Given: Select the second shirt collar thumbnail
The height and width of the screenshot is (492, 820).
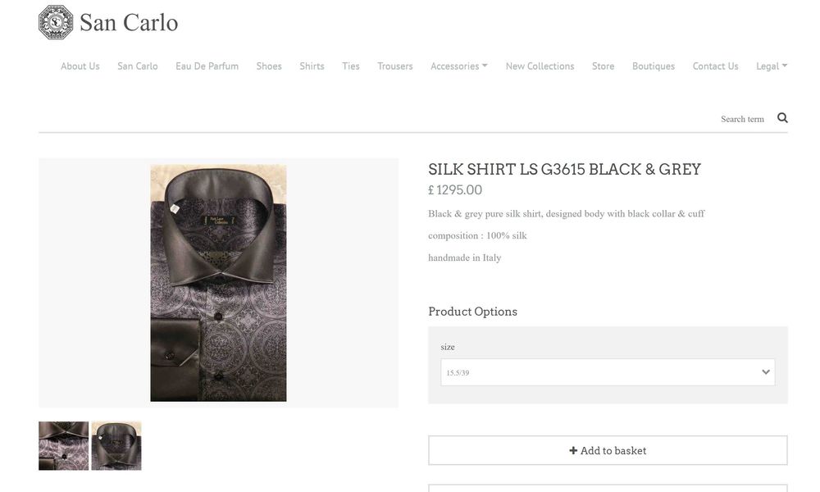Looking at the screenshot, I should 116,445.
